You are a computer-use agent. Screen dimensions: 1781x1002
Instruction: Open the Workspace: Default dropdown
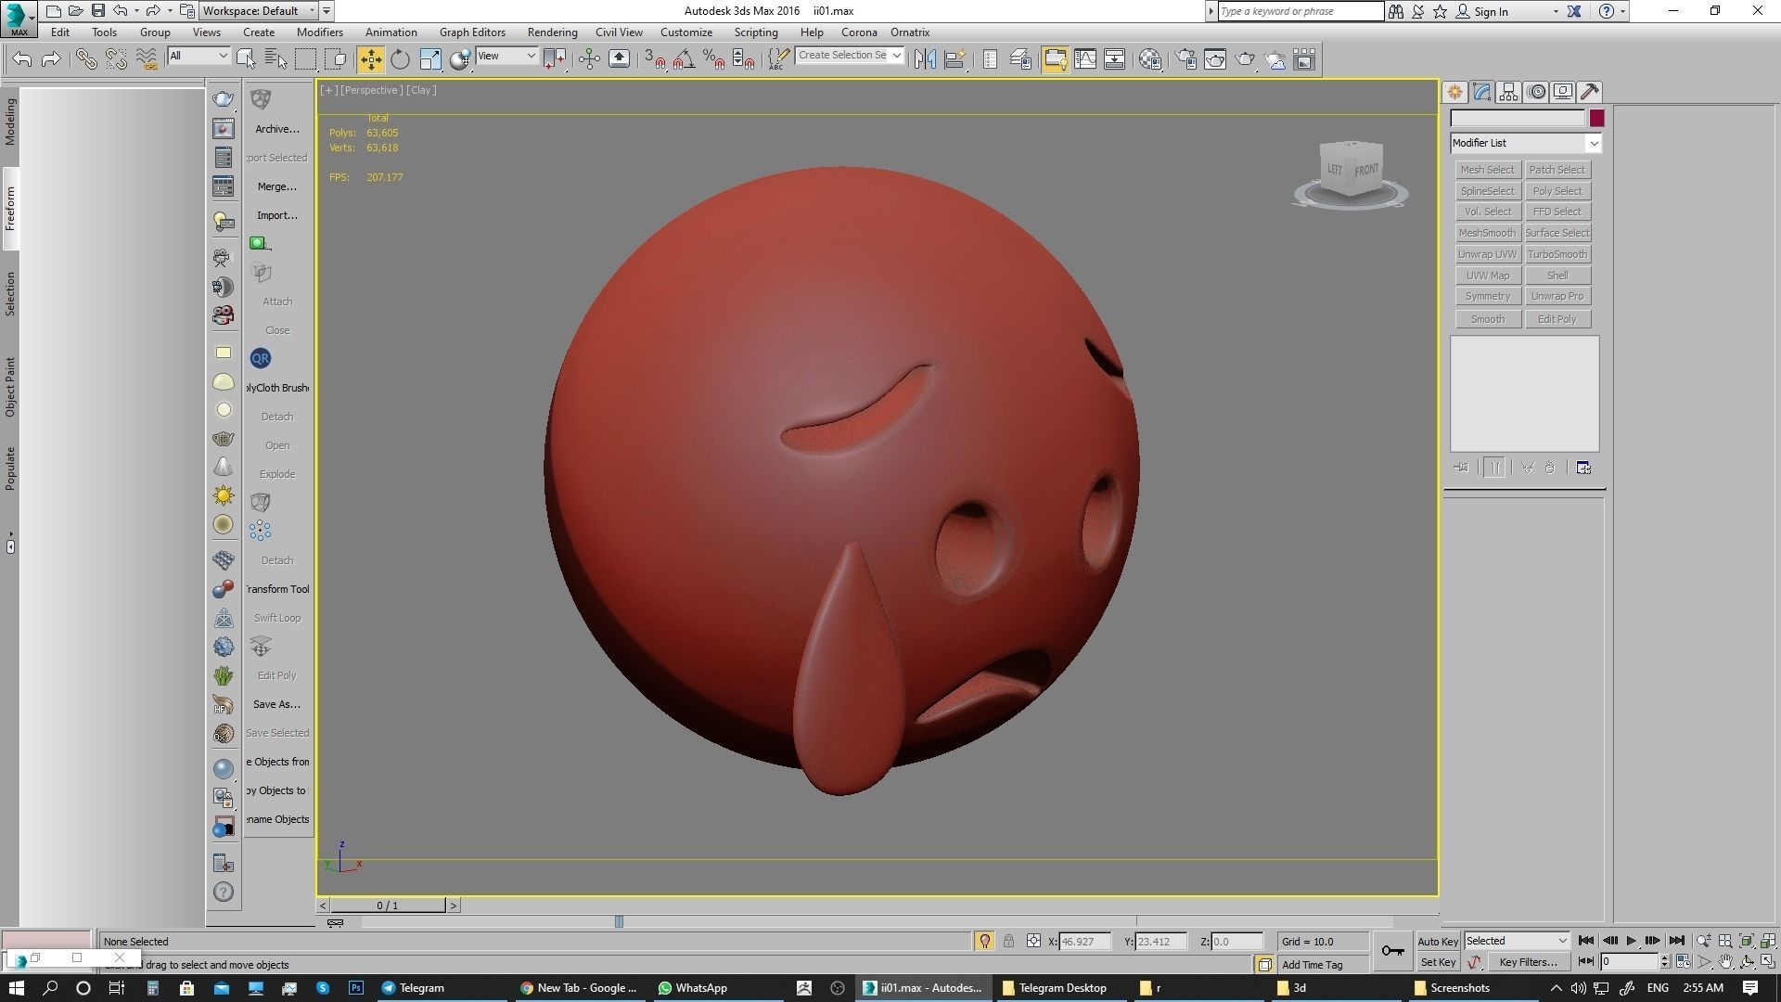(260, 11)
